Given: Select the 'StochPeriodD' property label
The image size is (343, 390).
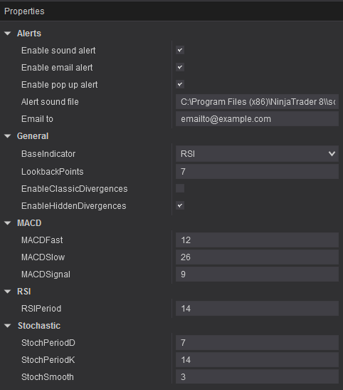Looking at the screenshot, I should point(48,343).
